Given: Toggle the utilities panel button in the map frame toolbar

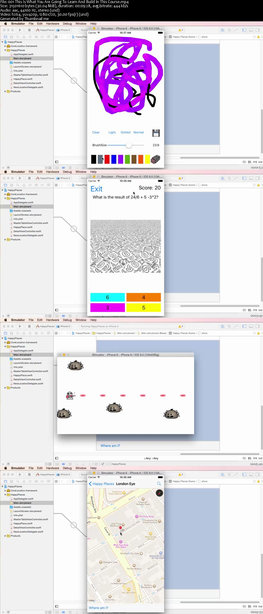Looking at the screenshot, I should 258,475.
